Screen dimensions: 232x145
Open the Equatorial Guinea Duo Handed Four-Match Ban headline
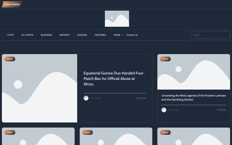114,79
